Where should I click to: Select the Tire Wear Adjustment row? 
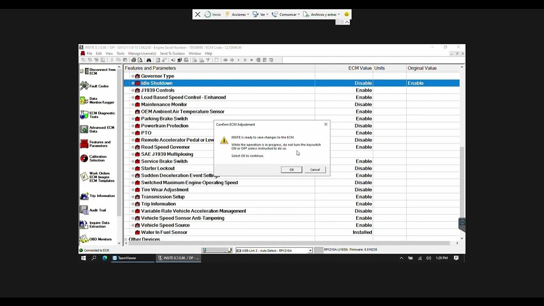(x=292, y=190)
